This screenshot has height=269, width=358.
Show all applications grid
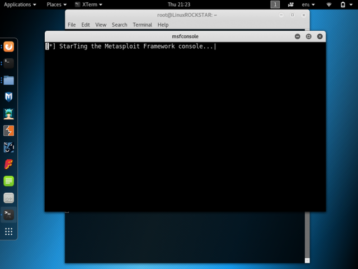pyautogui.click(x=9, y=231)
